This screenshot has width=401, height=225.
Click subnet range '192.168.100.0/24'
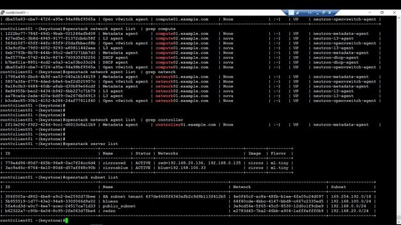(351, 201)
